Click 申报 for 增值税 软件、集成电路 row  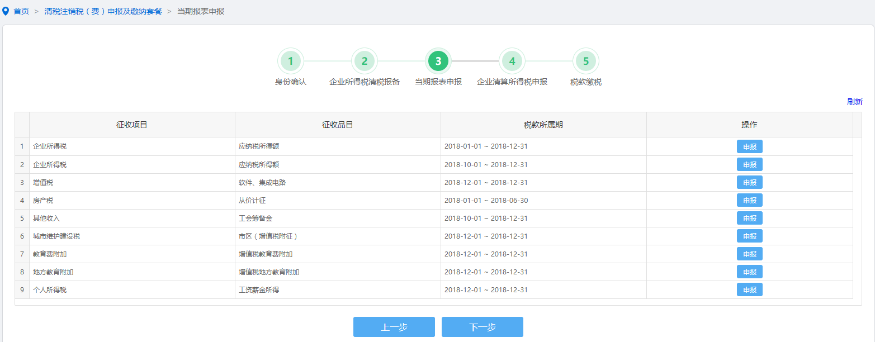749,182
